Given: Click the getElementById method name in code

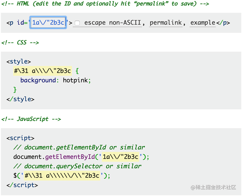Looking at the screenshot, I should (x=70, y=157).
